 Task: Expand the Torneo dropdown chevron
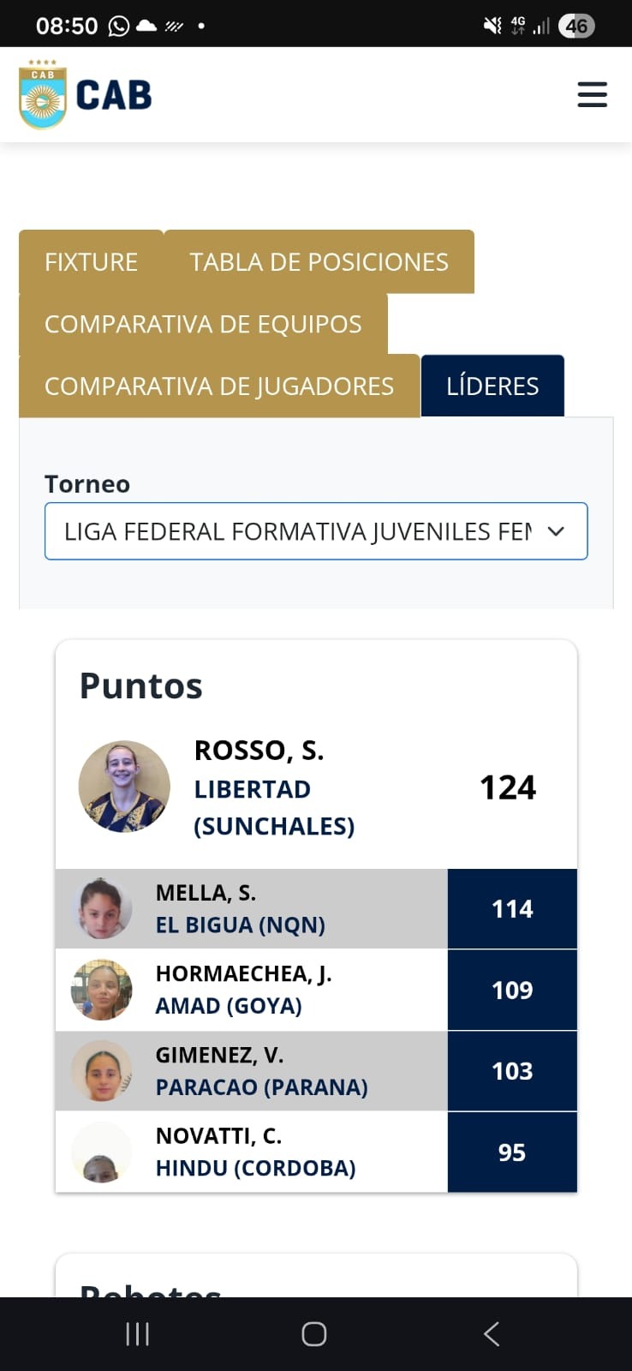point(556,531)
